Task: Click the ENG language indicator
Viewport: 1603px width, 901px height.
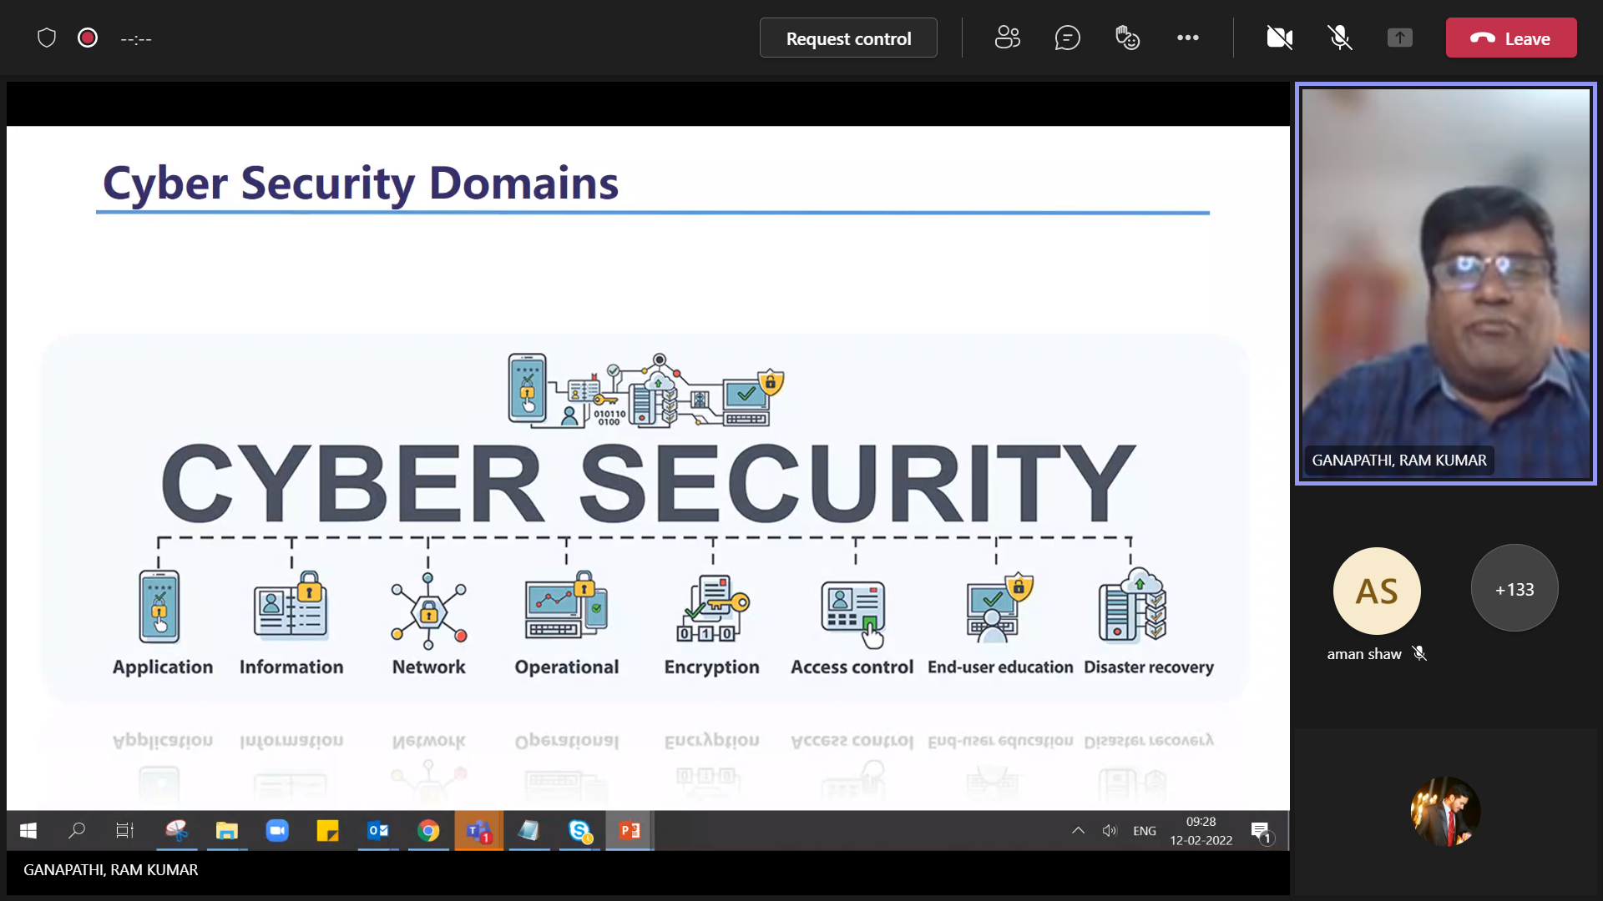Action: [x=1145, y=831]
